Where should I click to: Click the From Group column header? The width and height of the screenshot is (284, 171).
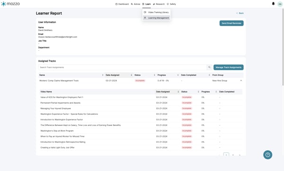click(218, 75)
